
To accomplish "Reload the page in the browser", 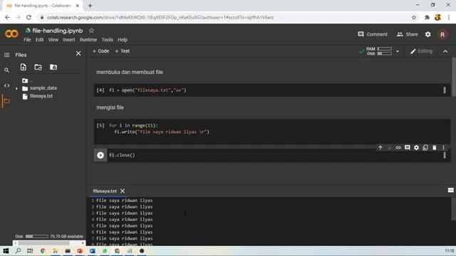I will coord(28,17).
